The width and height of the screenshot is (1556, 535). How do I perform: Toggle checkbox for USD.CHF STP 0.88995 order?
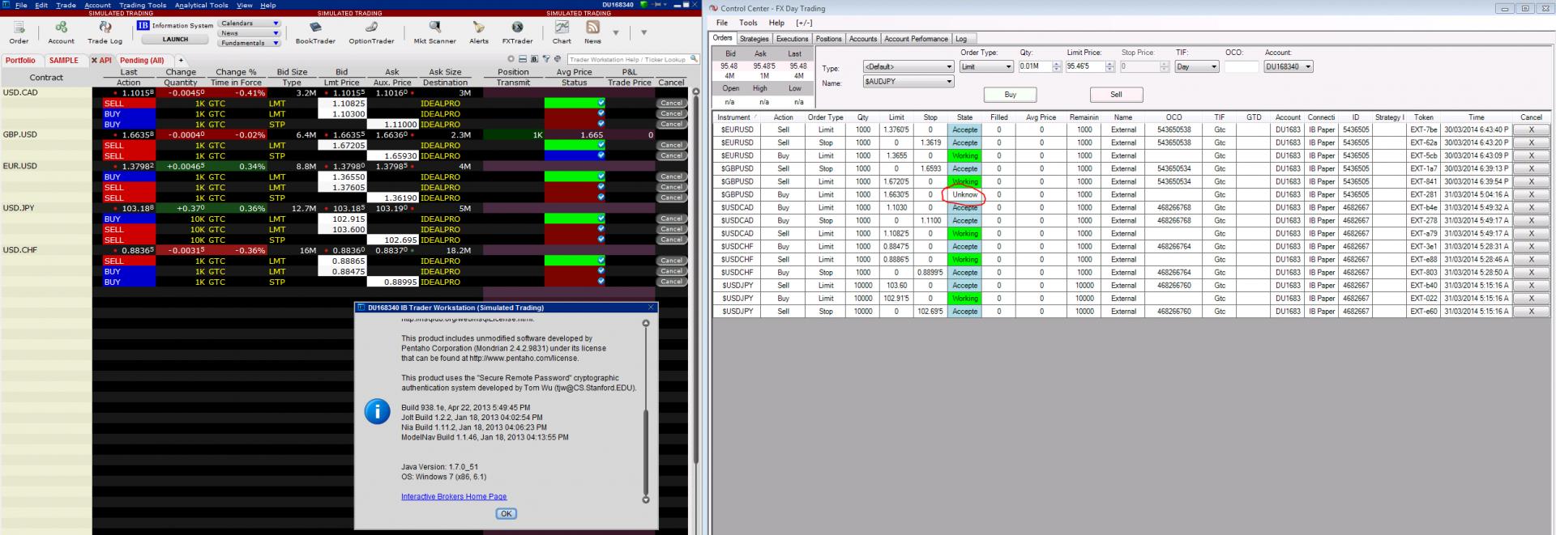point(601,282)
